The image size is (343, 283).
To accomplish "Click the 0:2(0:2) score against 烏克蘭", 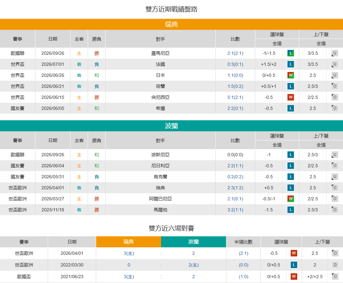I will 235,177.
